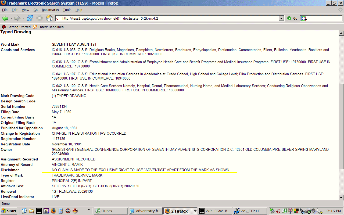Go to the Home page icon
Image resolution: width=344 pixels, height=215 pixels.
(49, 18)
